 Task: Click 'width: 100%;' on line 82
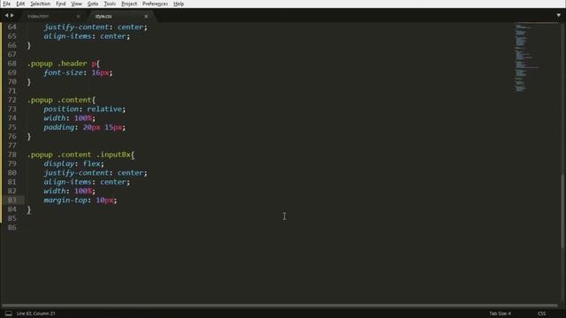pos(70,191)
